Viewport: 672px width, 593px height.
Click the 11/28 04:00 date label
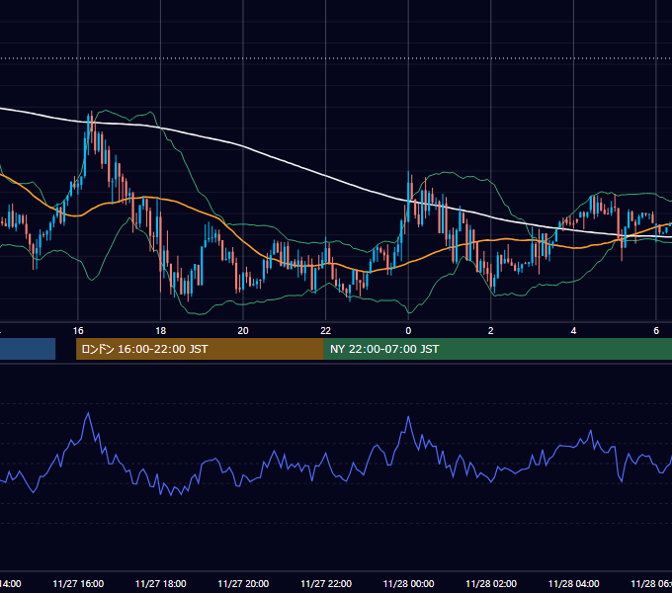(574, 583)
